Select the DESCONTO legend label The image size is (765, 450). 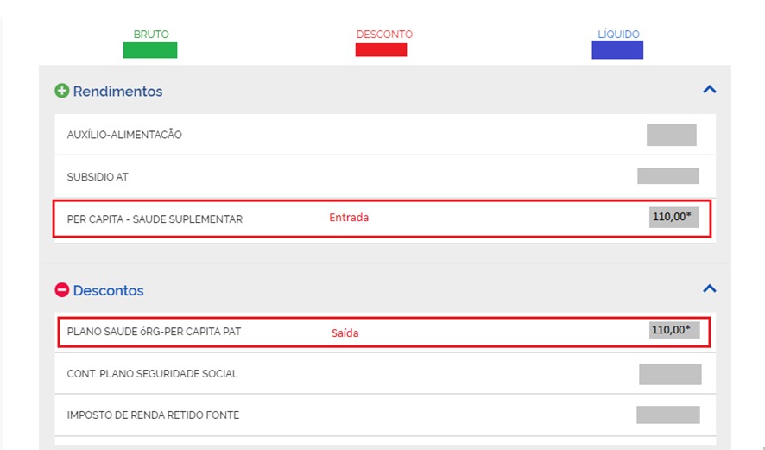point(384,35)
